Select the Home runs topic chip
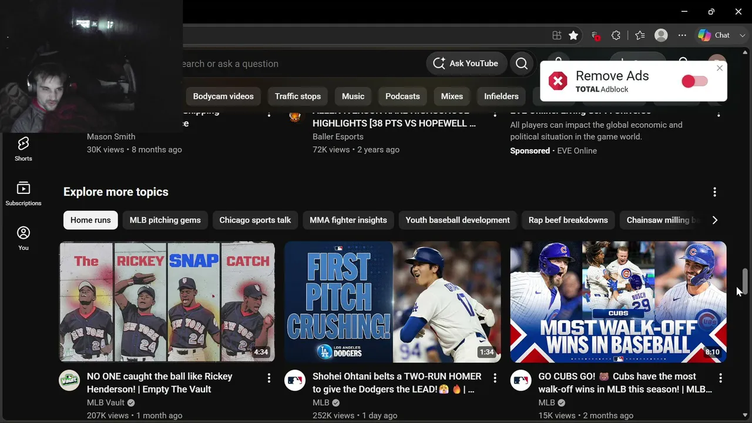Viewport: 752px width, 423px height. click(x=90, y=220)
